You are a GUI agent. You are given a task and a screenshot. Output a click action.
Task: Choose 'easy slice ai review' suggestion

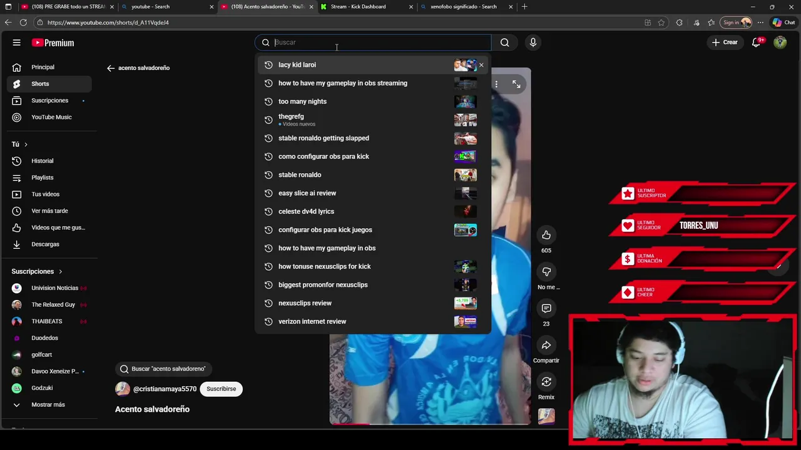pyautogui.click(x=373, y=193)
